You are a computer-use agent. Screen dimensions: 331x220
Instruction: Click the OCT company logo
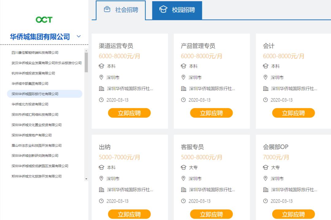tap(44, 20)
